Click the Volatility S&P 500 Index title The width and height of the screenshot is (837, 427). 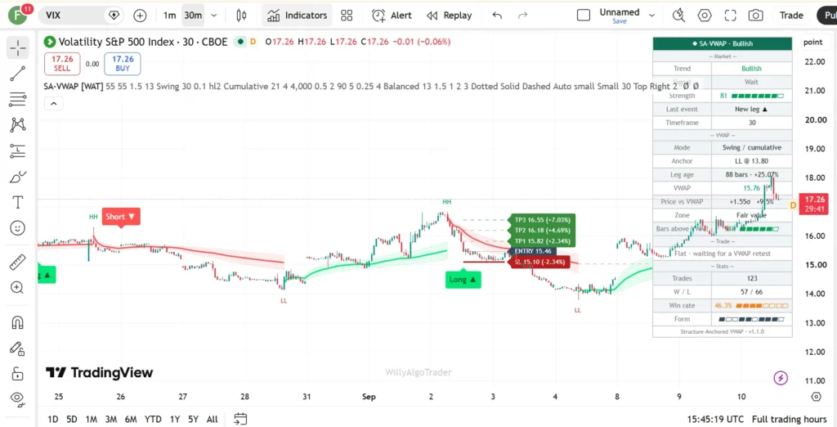click(x=142, y=42)
